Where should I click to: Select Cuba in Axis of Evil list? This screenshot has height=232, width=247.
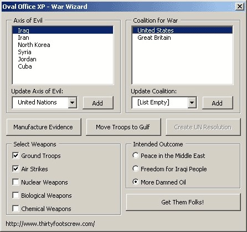point(63,66)
